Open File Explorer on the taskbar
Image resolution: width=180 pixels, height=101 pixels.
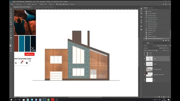click(24, 100)
